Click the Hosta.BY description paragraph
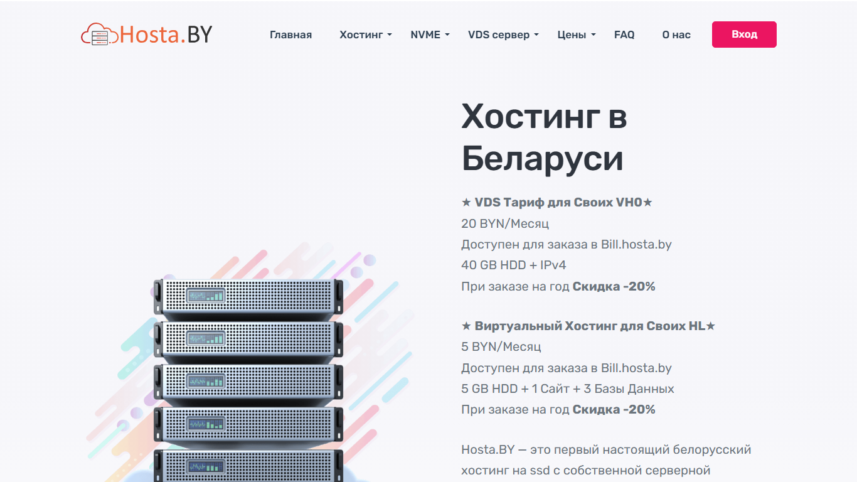 point(606,460)
